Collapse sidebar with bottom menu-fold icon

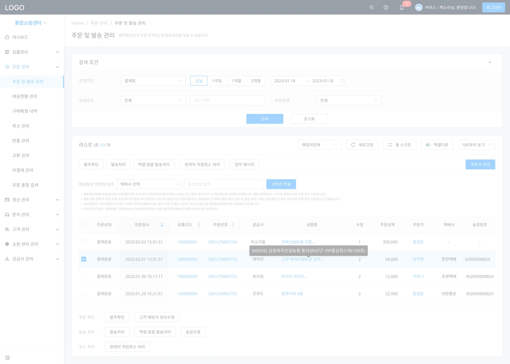(x=7, y=358)
